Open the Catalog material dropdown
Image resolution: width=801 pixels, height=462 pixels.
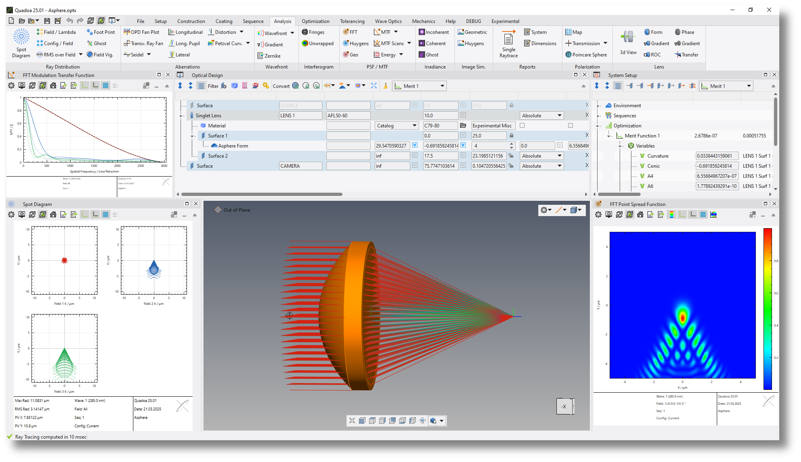tap(397, 125)
